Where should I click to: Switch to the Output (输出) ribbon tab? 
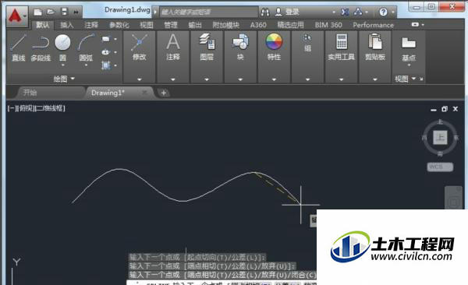pos(195,25)
